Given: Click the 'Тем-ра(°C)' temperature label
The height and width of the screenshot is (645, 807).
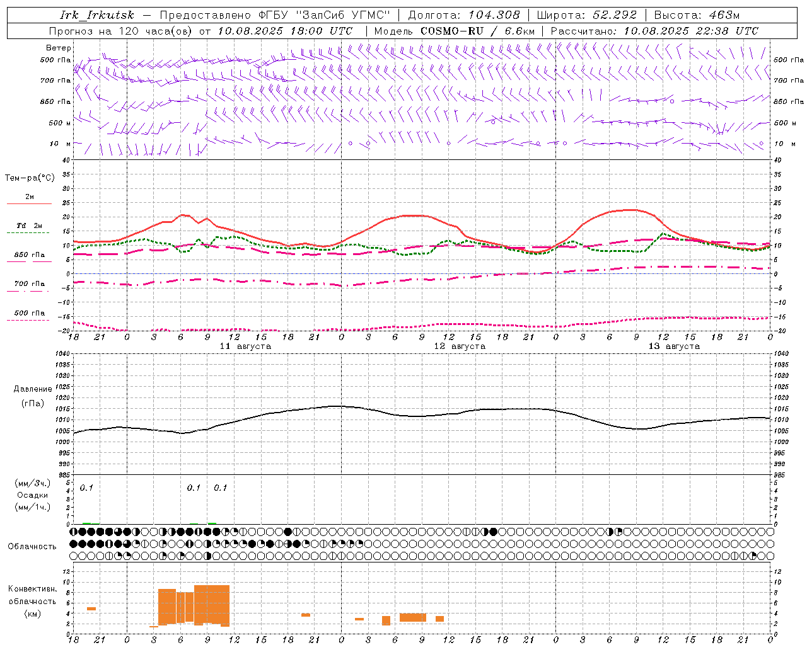Looking at the screenshot, I should (x=30, y=178).
